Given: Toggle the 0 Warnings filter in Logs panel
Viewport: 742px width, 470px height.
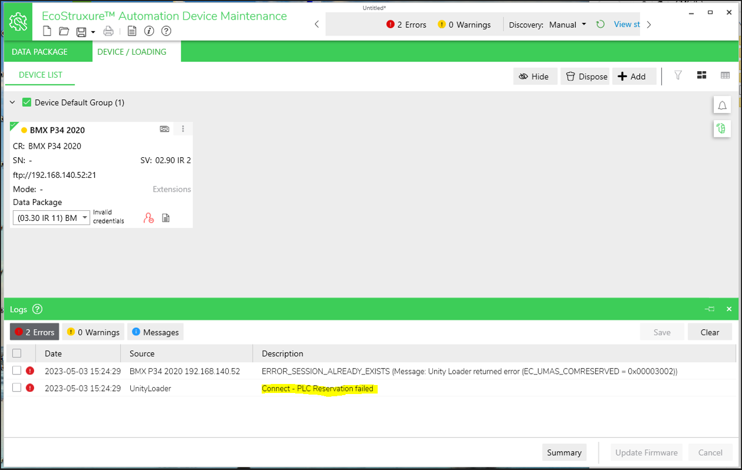Looking at the screenshot, I should click(93, 332).
